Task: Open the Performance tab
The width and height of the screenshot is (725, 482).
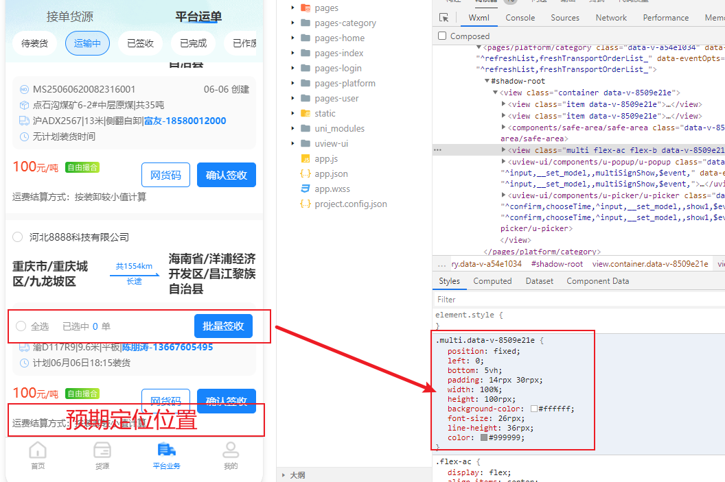Action: [666, 18]
